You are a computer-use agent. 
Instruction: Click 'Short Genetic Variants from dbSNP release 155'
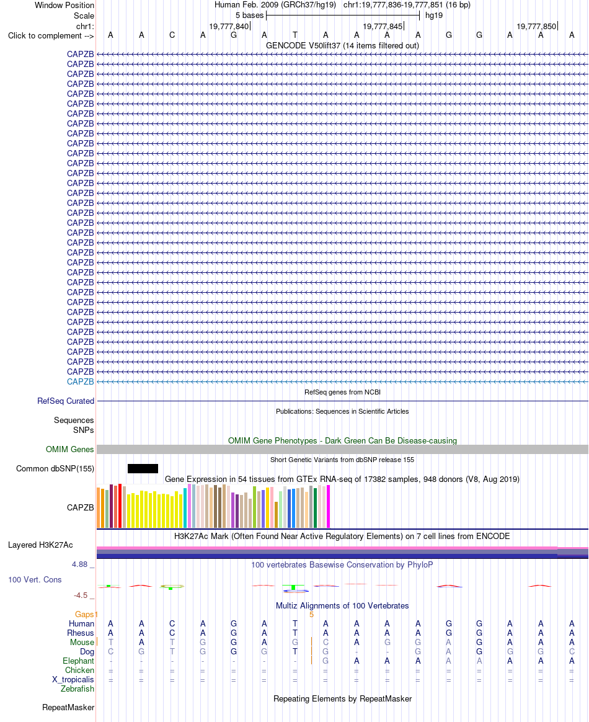(342, 460)
